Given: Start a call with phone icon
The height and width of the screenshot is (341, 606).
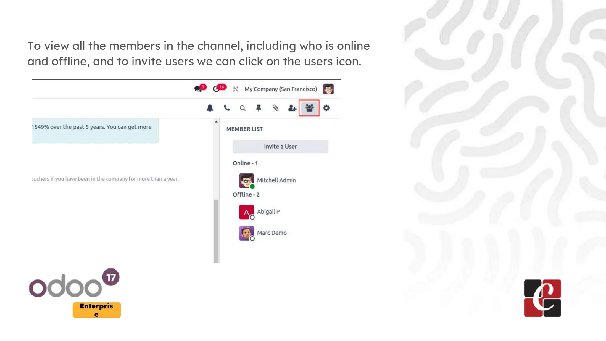Looking at the screenshot, I should pos(227,108).
